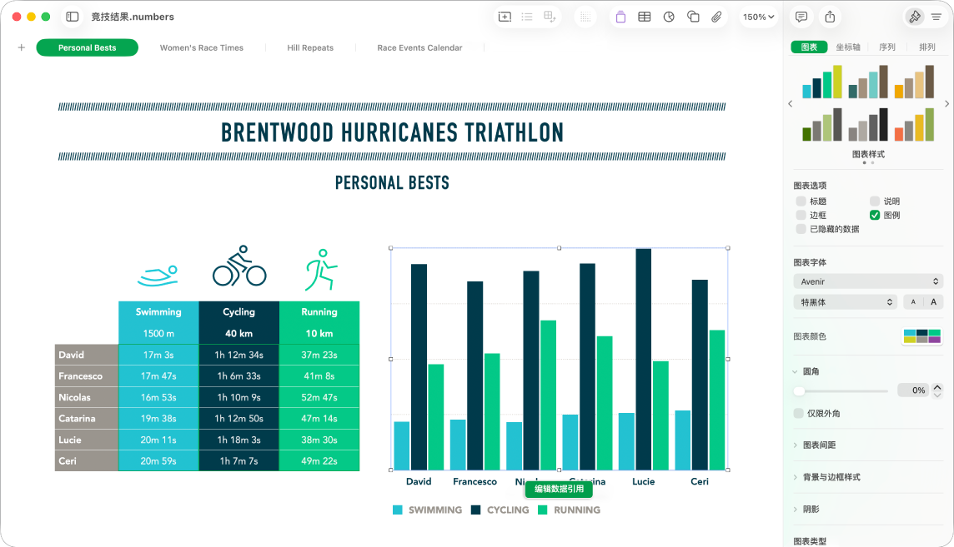The width and height of the screenshot is (954, 547).
Task: Decrease chart font size with small A
Action: coord(913,301)
